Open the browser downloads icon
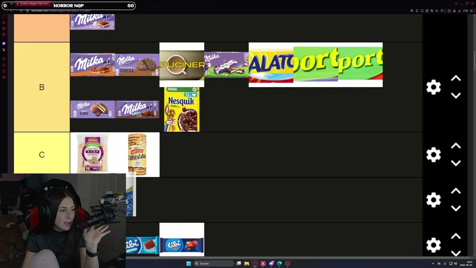Viewport: 476px width, 268px height. click(x=459, y=11)
